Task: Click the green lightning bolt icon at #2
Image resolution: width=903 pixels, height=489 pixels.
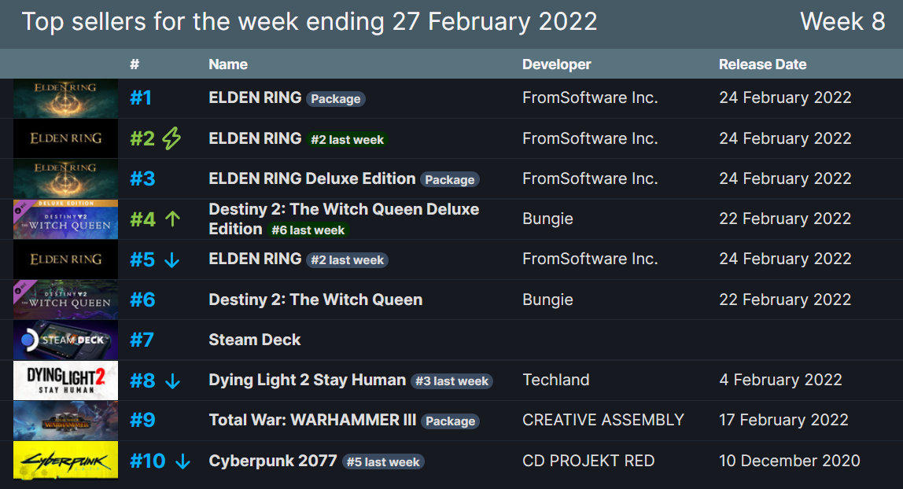Action: pos(171,138)
